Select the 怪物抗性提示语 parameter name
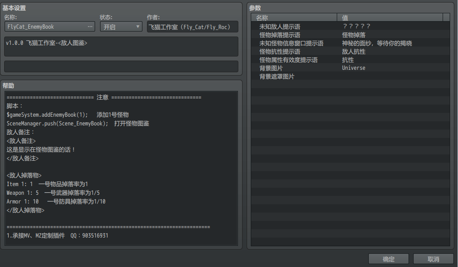 click(x=279, y=52)
